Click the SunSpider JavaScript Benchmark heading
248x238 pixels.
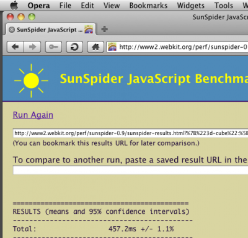pyautogui.click(x=154, y=79)
